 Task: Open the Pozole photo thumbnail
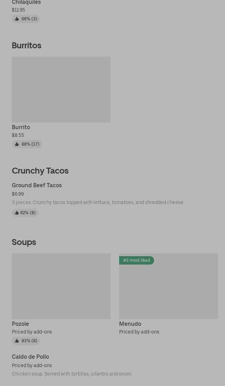tap(61, 286)
